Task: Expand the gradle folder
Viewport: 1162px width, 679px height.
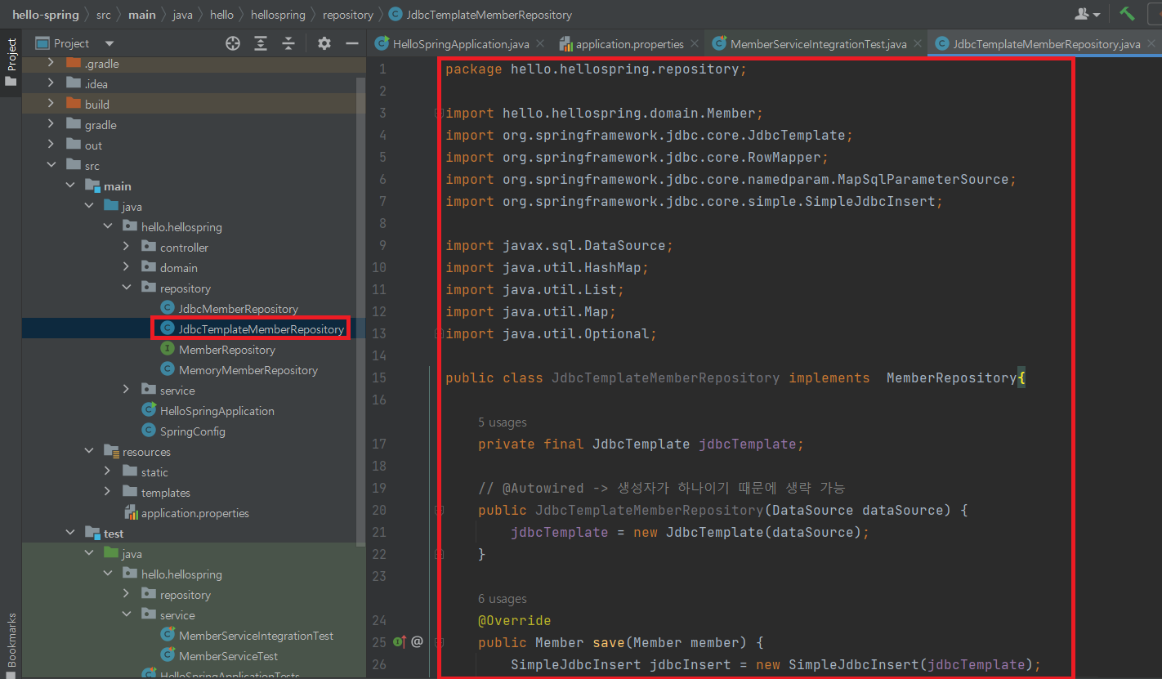Action: point(51,124)
